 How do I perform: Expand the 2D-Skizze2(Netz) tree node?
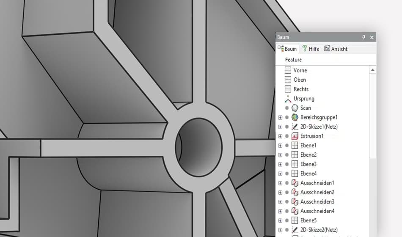click(x=280, y=230)
